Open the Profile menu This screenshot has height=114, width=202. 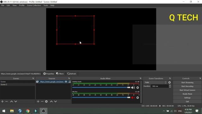pyautogui.click(x=22, y=5)
